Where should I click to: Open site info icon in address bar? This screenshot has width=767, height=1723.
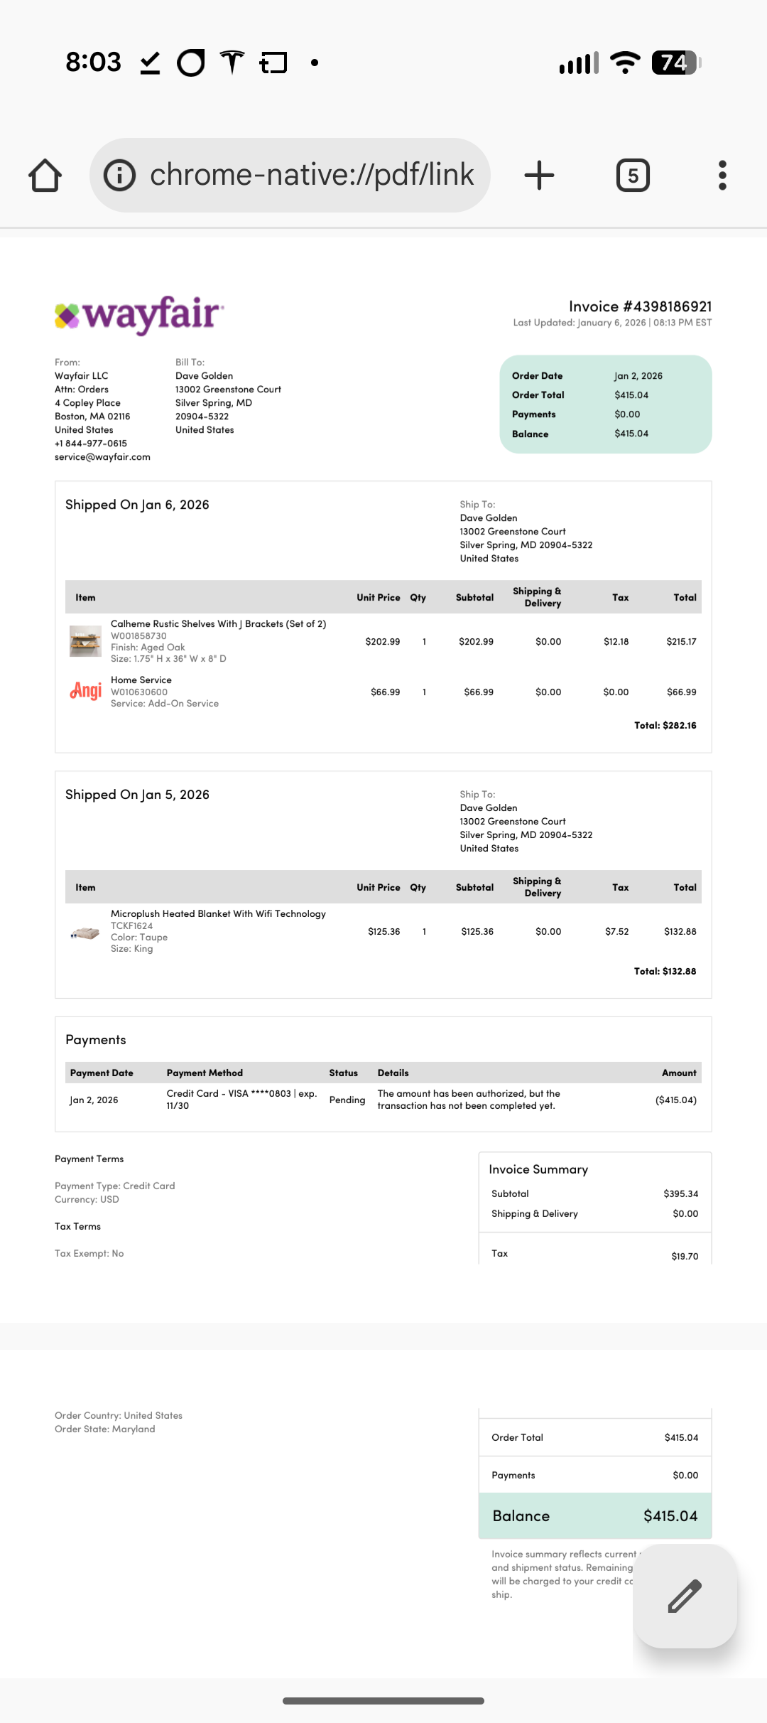[x=119, y=175]
